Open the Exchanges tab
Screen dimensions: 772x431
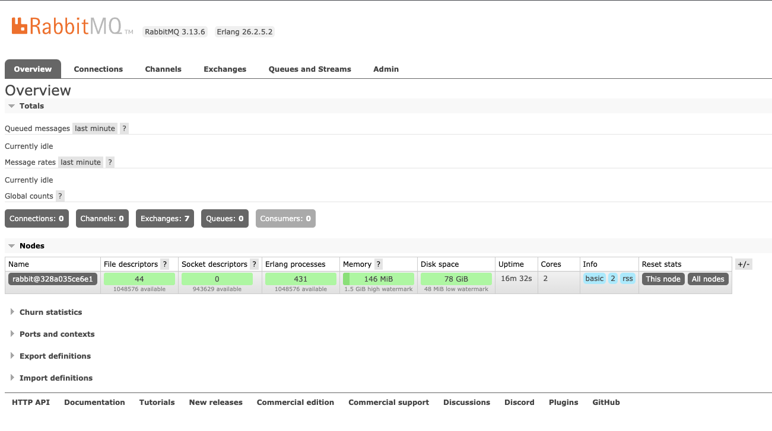[225, 69]
